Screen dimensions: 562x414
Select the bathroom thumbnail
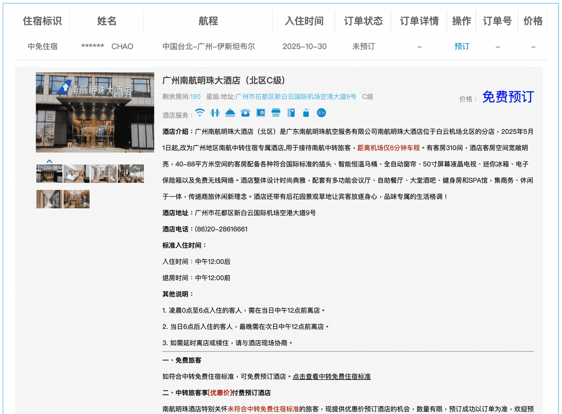pos(104,174)
